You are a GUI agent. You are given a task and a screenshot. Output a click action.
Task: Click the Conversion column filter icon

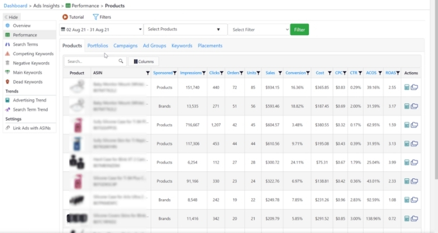[308, 73]
